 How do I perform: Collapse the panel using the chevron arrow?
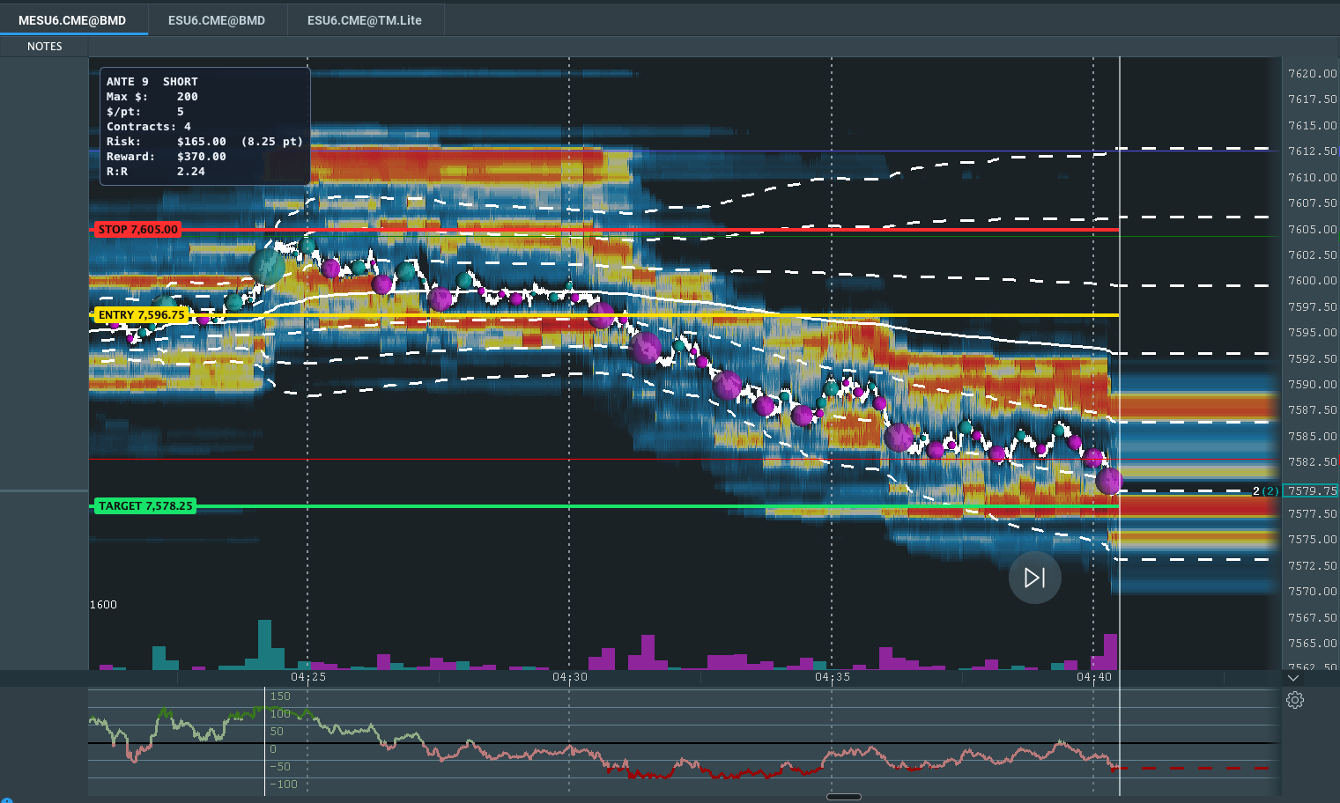click(1292, 678)
